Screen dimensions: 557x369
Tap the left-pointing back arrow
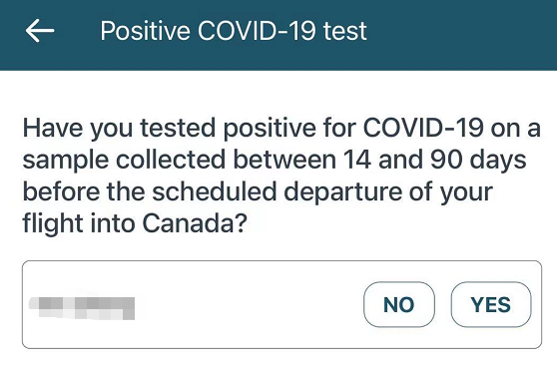tap(40, 31)
